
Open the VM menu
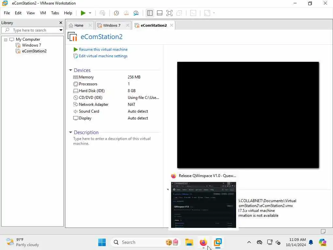pyautogui.click(x=43, y=13)
